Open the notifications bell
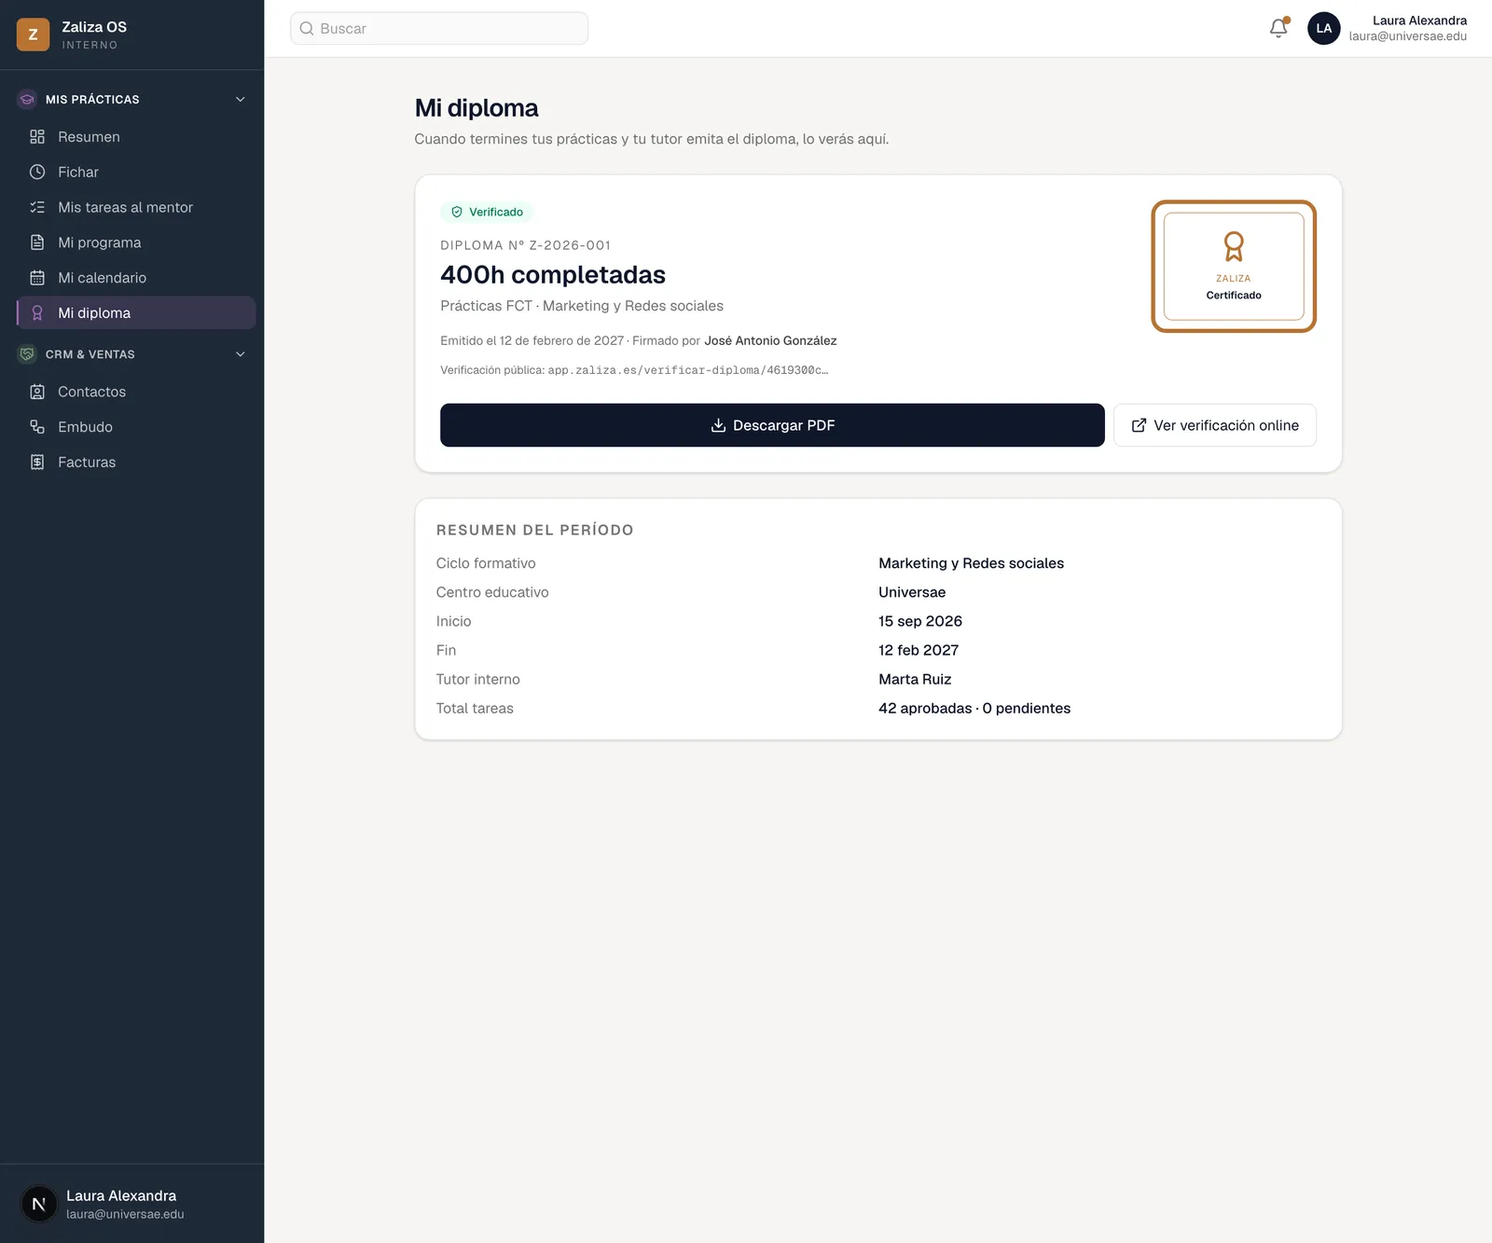 click(x=1278, y=28)
